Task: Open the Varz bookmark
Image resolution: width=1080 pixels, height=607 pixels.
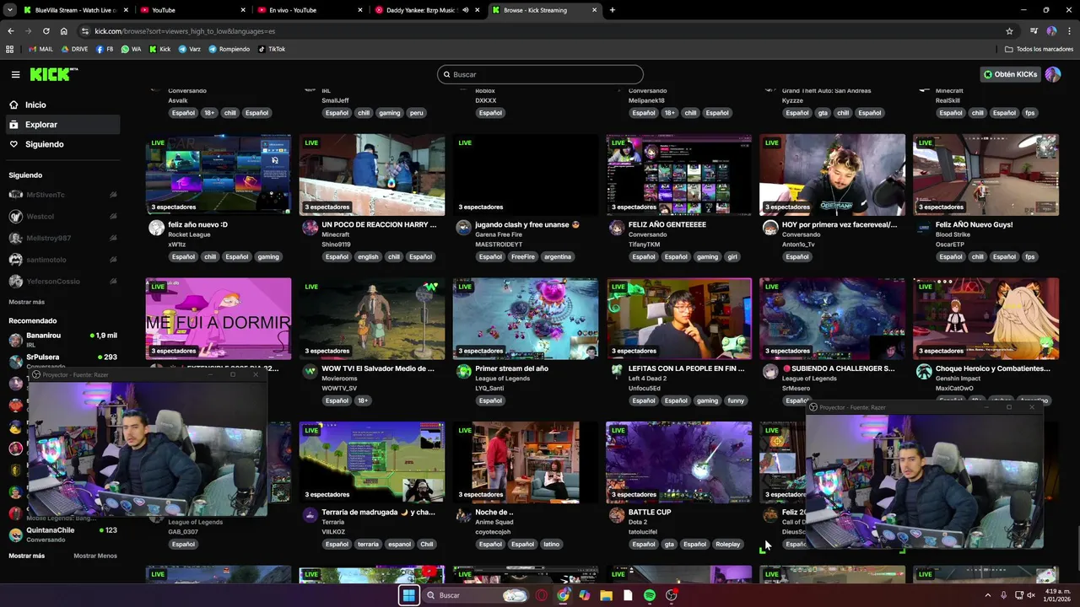Action: point(190,49)
